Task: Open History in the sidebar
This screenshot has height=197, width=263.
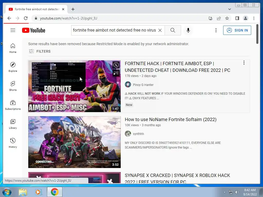Action: (x=13, y=143)
